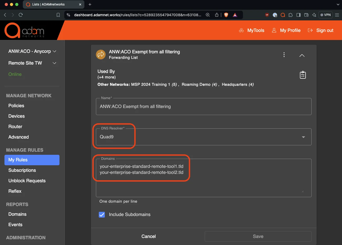This screenshot has width=342, height=245.
Task: Click the bookmark icon by the address bar
Action: click(x=58, y=15)
